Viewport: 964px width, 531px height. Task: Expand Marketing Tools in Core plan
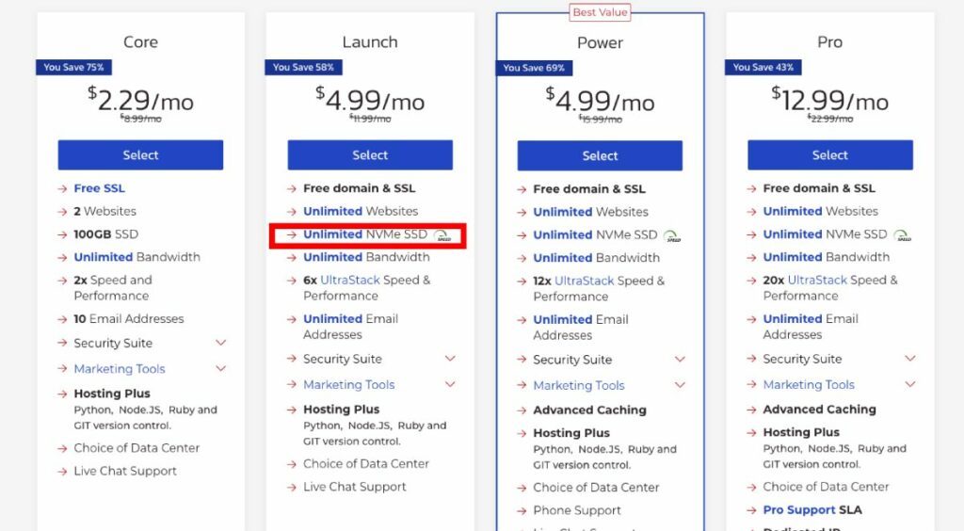(x=221, y=368)
